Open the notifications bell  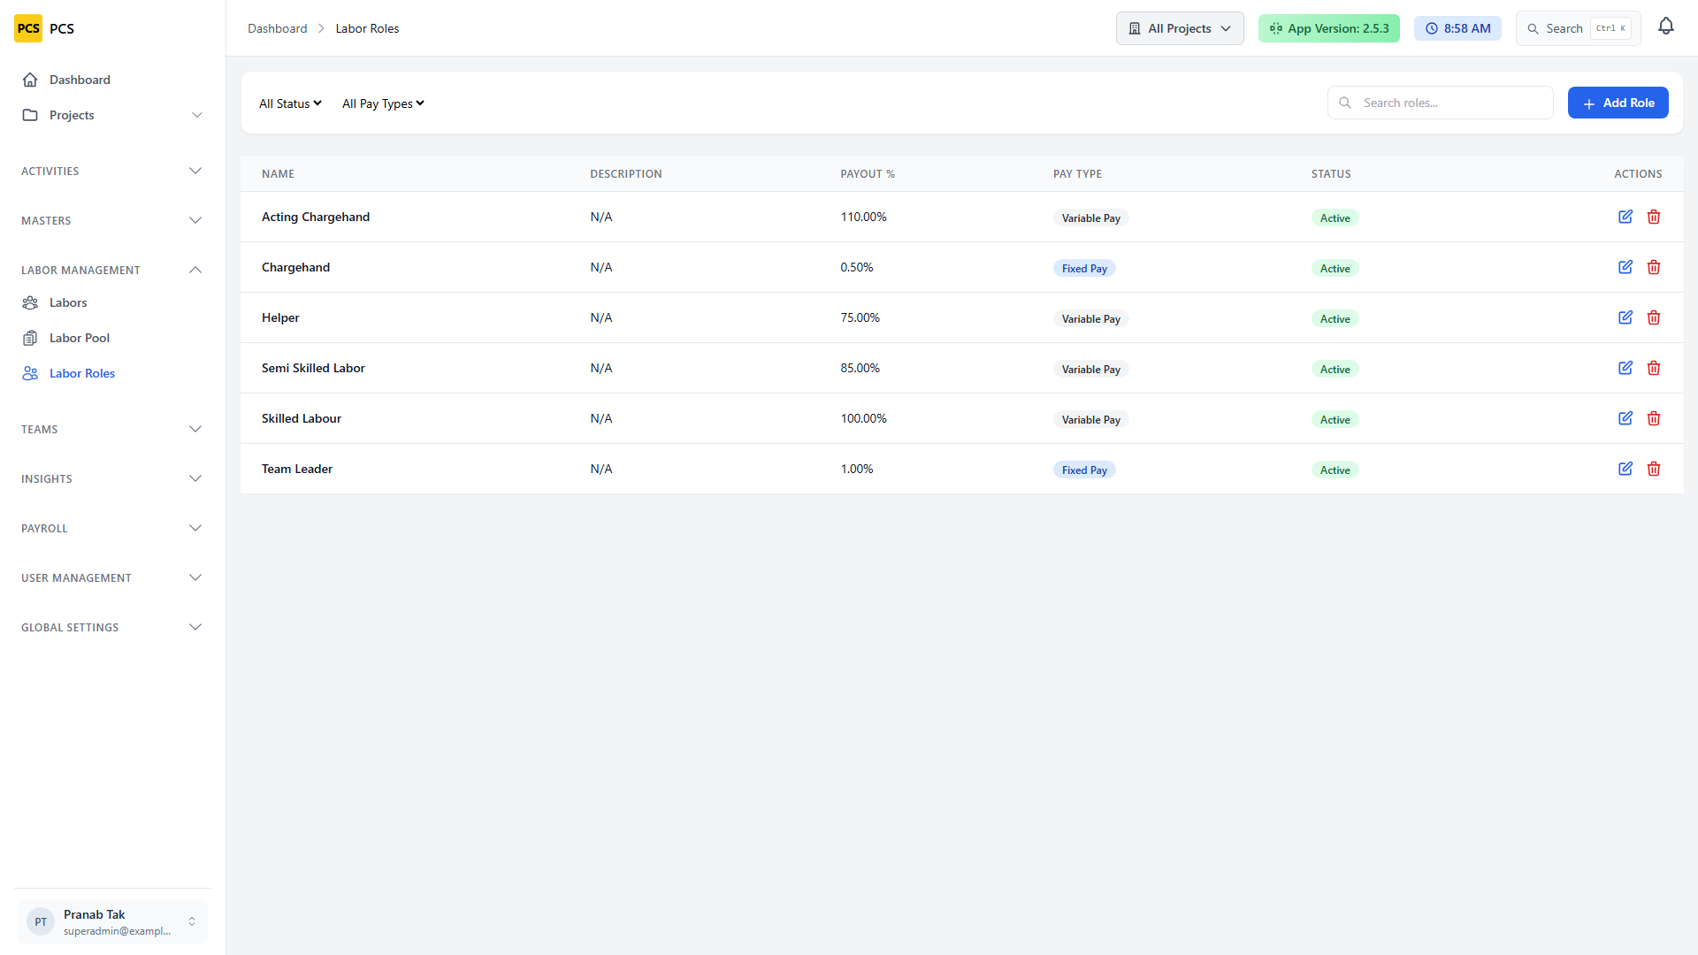(x=1666, y=27)
